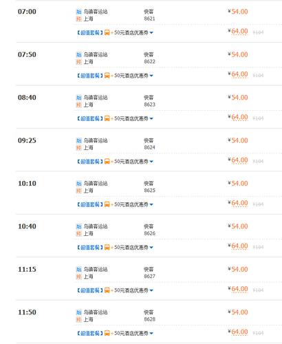Expand the 11:50 hotel coupon dropdown arrow
This screenshot has width=282, height=344.
(151, 334)
